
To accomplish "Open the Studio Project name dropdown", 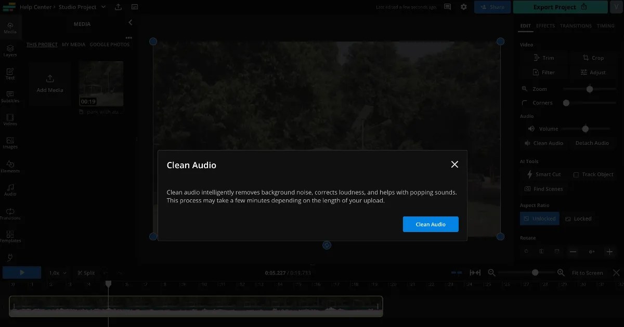I will click(102, 7).
